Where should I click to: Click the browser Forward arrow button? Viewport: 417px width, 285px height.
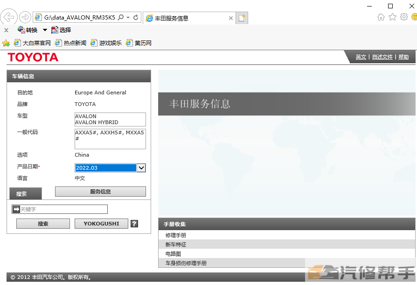pyautogui.click(x=25, y=18)
